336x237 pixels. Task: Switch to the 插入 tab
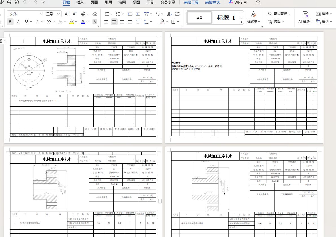(x=80, y=2)
